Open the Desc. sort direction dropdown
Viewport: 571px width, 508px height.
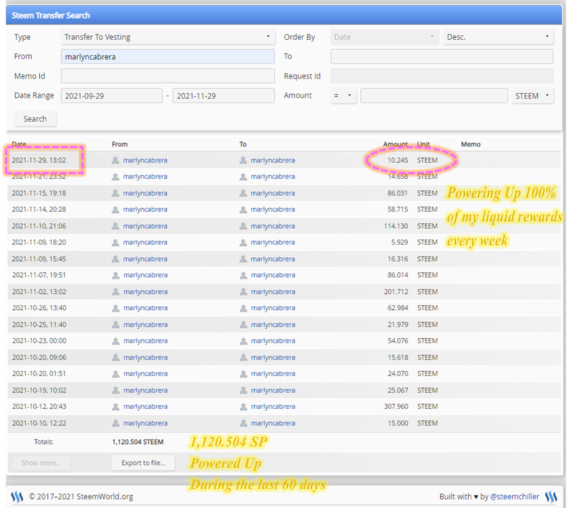click(498, 37)
